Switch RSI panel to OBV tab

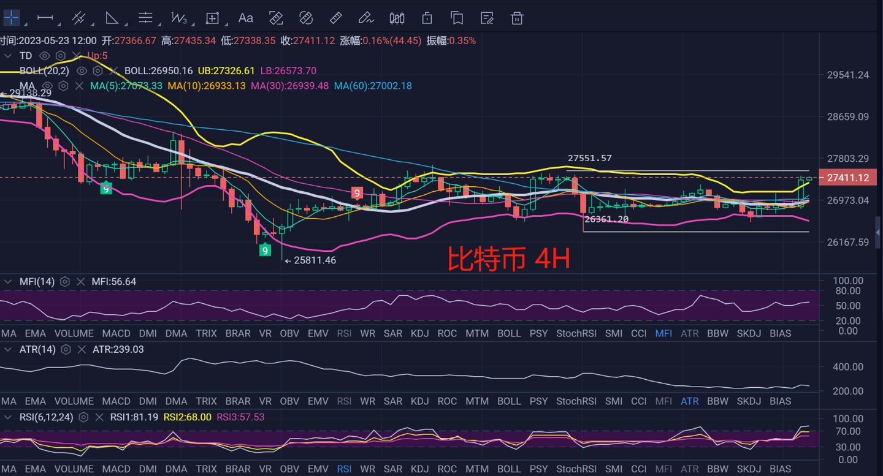tap(289, 469)
